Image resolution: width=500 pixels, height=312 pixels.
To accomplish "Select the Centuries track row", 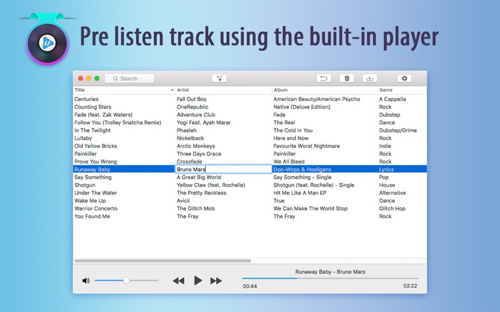I will (249, 99).
